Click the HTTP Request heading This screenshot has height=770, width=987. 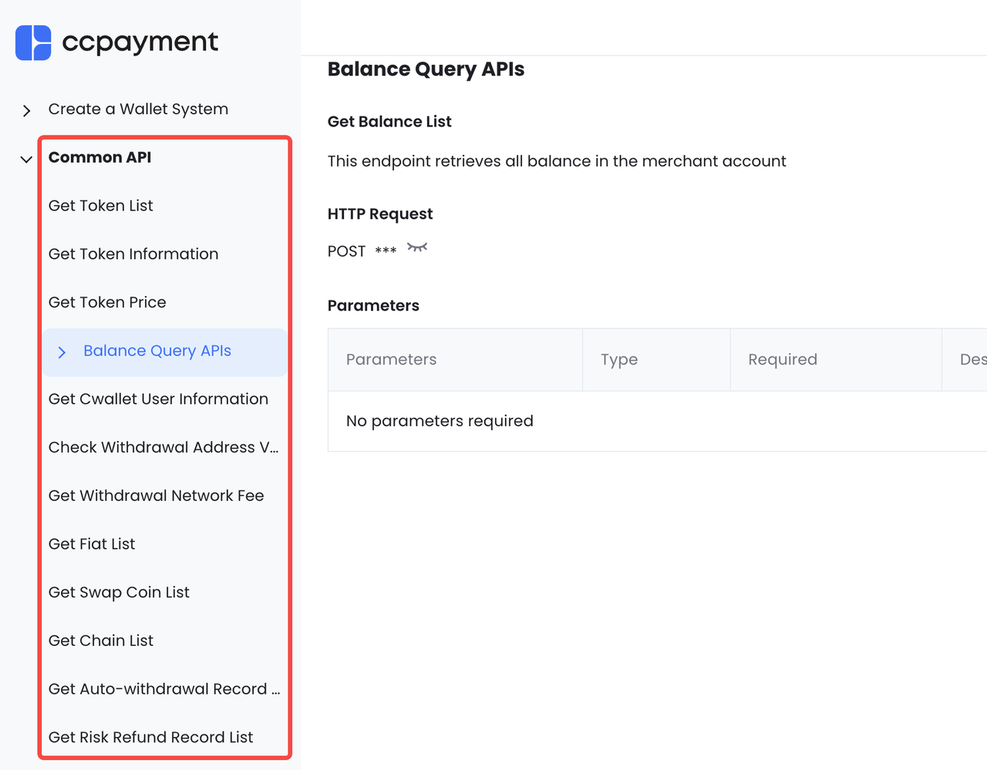click(x=380, y=214)
